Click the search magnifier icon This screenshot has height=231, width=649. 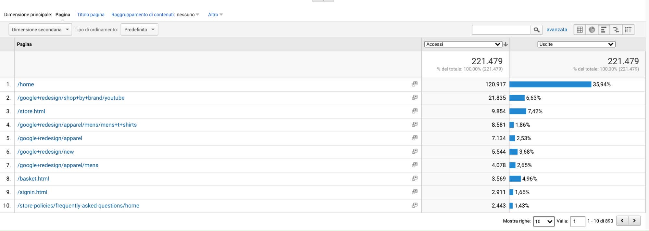coord(536,30)
